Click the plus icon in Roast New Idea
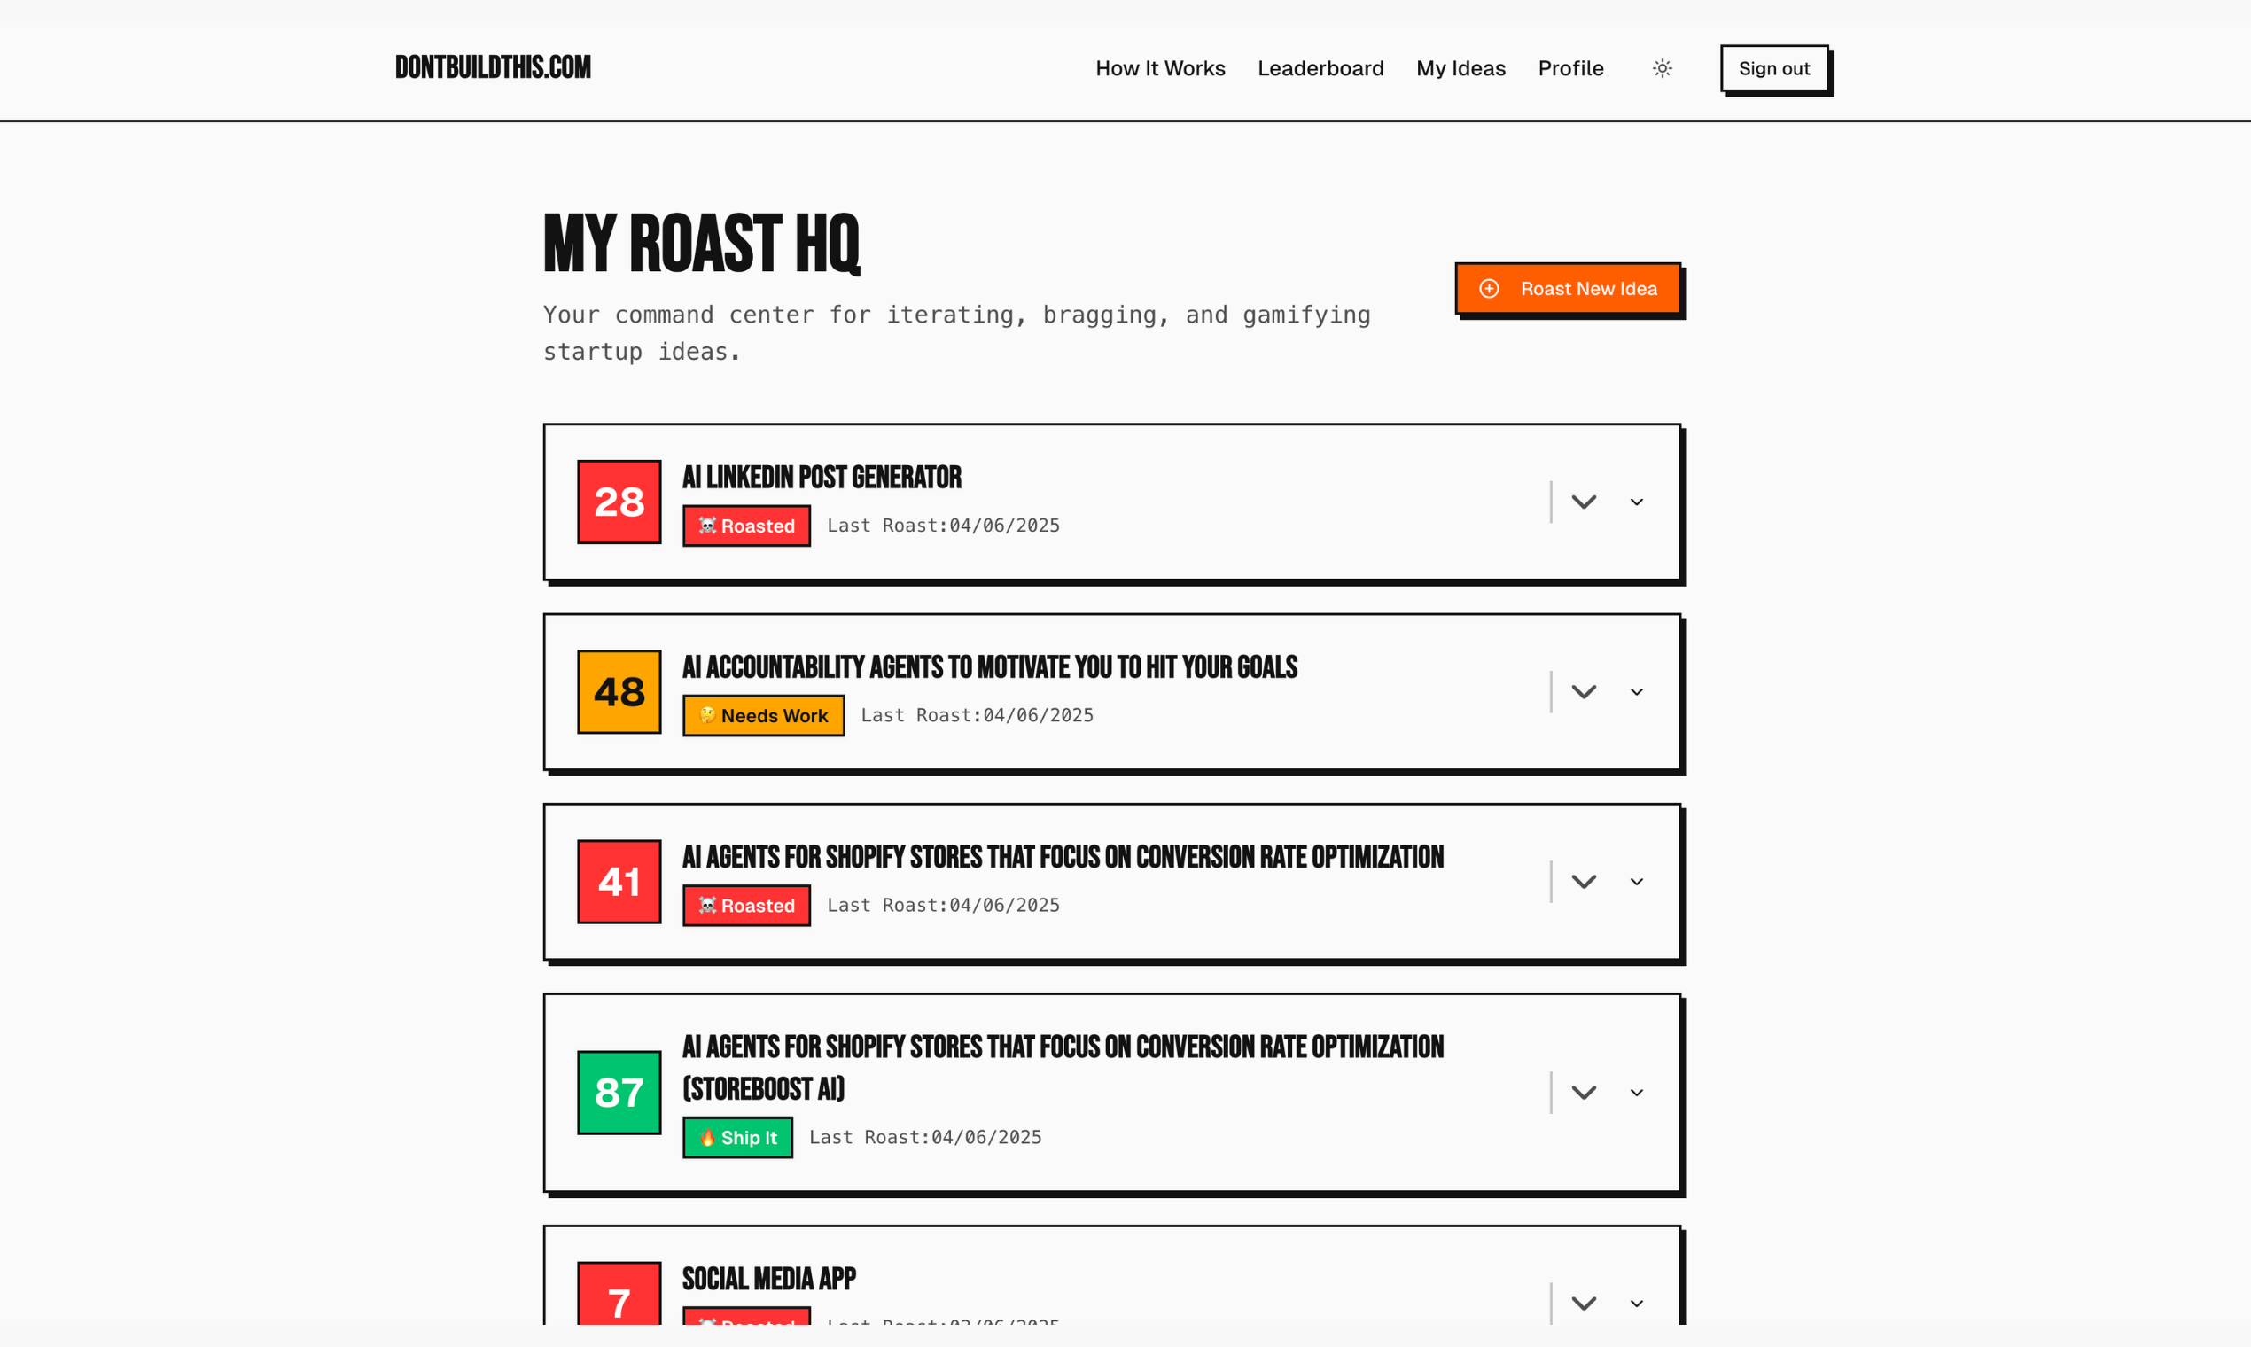This screenshot has width=2251, height=1347. 1490,289
